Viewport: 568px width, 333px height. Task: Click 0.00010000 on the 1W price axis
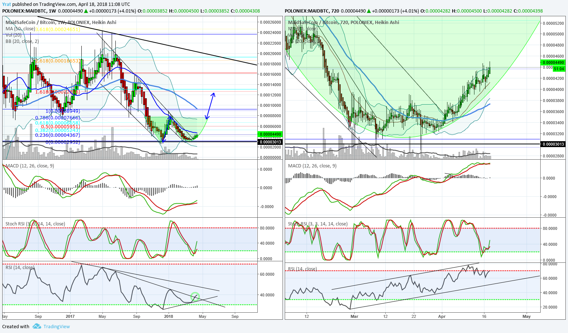click(x=270, y=105)
